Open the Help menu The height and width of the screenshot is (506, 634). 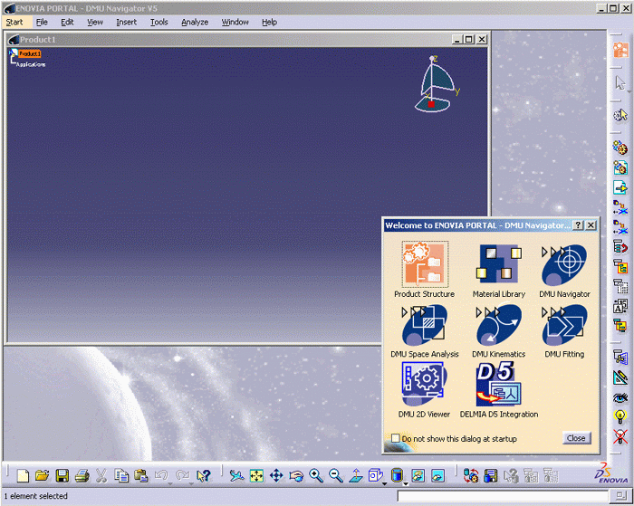point(269,23)
